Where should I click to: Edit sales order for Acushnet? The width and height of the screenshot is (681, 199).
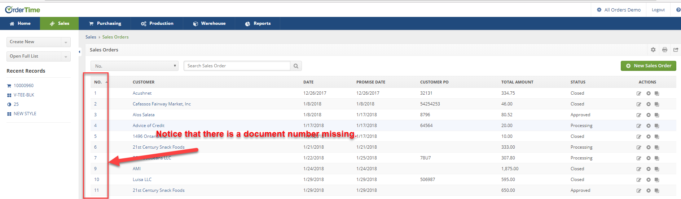click(639, 94)
